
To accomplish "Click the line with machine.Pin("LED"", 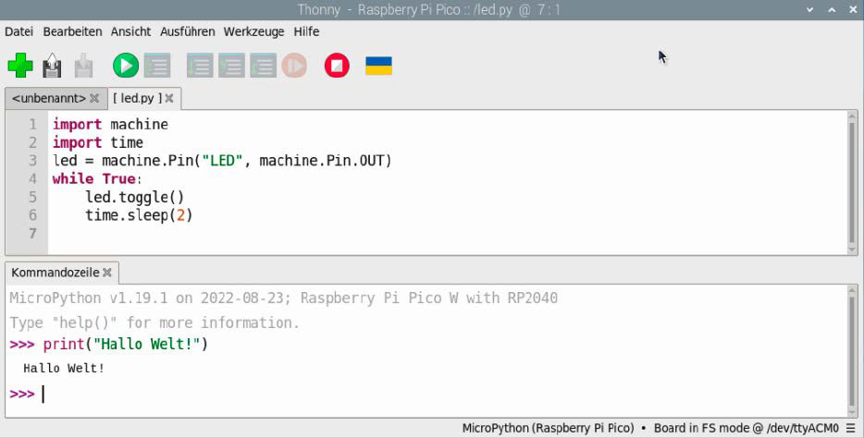I will [x=222, y=161].
